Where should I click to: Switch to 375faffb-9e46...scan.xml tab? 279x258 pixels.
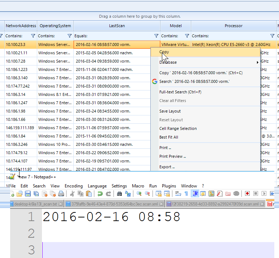pos(114,204)
